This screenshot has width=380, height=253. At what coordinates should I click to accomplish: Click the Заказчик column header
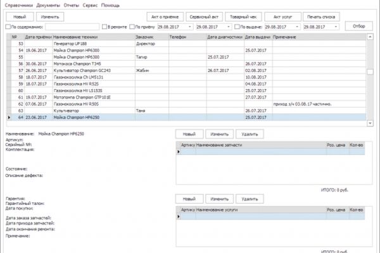tap(152, 37)
